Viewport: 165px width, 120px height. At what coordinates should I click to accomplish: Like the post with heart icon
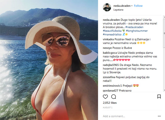105,96
